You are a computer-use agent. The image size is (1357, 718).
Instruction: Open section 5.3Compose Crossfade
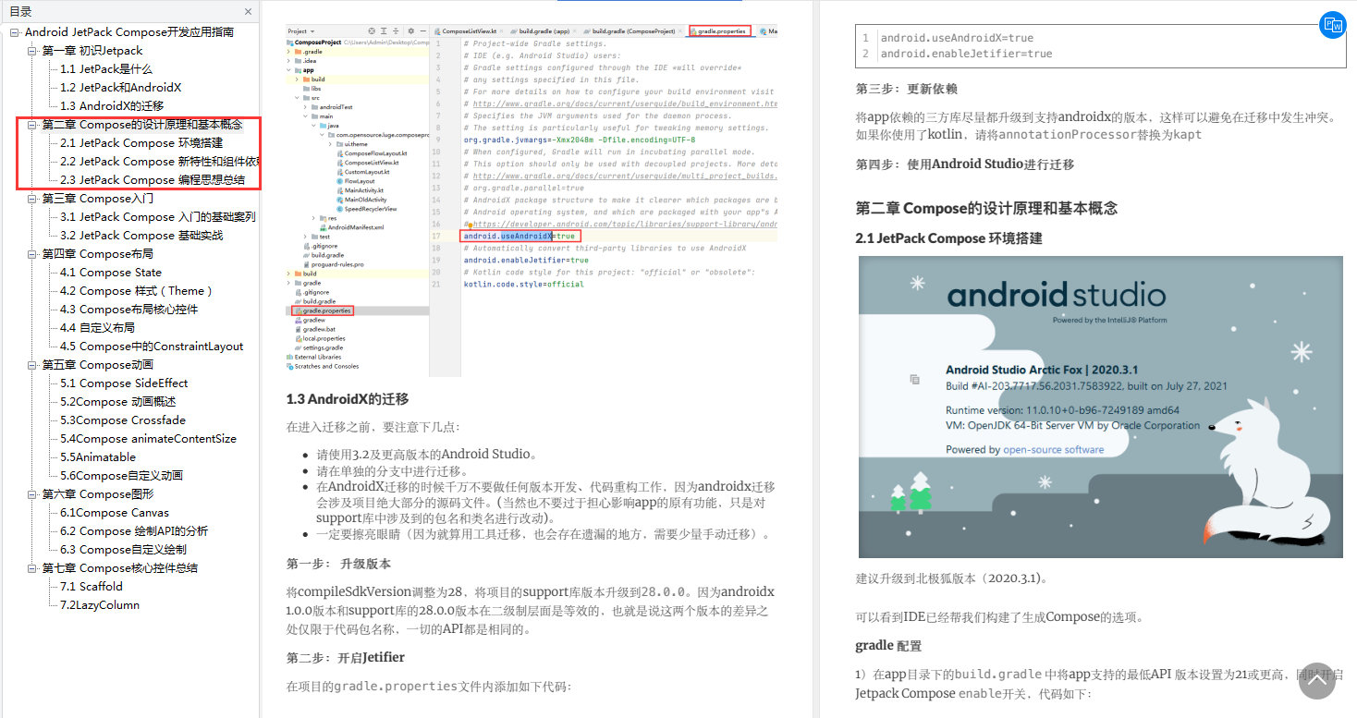123,420
